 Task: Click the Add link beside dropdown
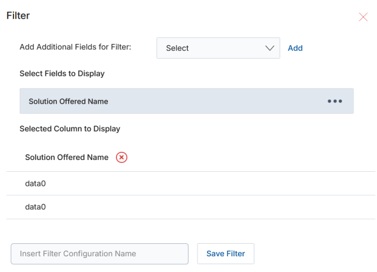(x=295, y=48)
